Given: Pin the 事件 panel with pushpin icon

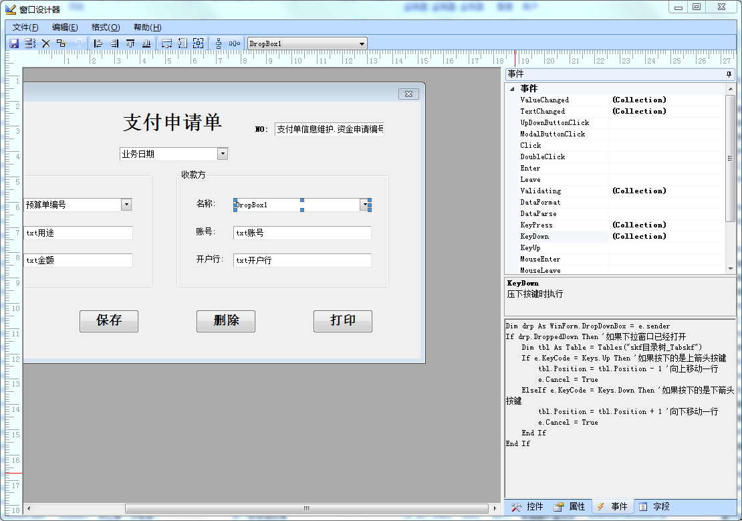Looking at the screenshot, I should tap(729, 74).
